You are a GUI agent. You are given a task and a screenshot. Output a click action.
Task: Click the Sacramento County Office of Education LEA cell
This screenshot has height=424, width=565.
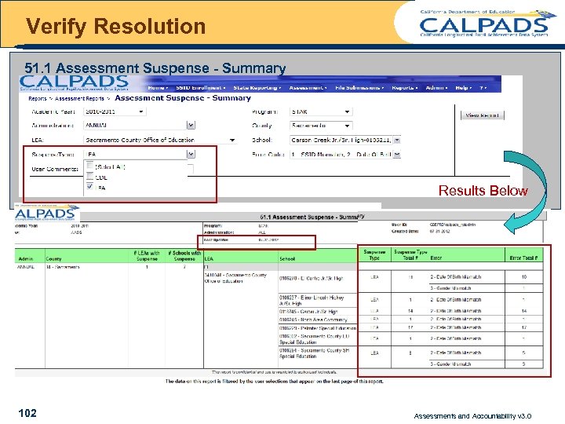click(x=235, y=278)
